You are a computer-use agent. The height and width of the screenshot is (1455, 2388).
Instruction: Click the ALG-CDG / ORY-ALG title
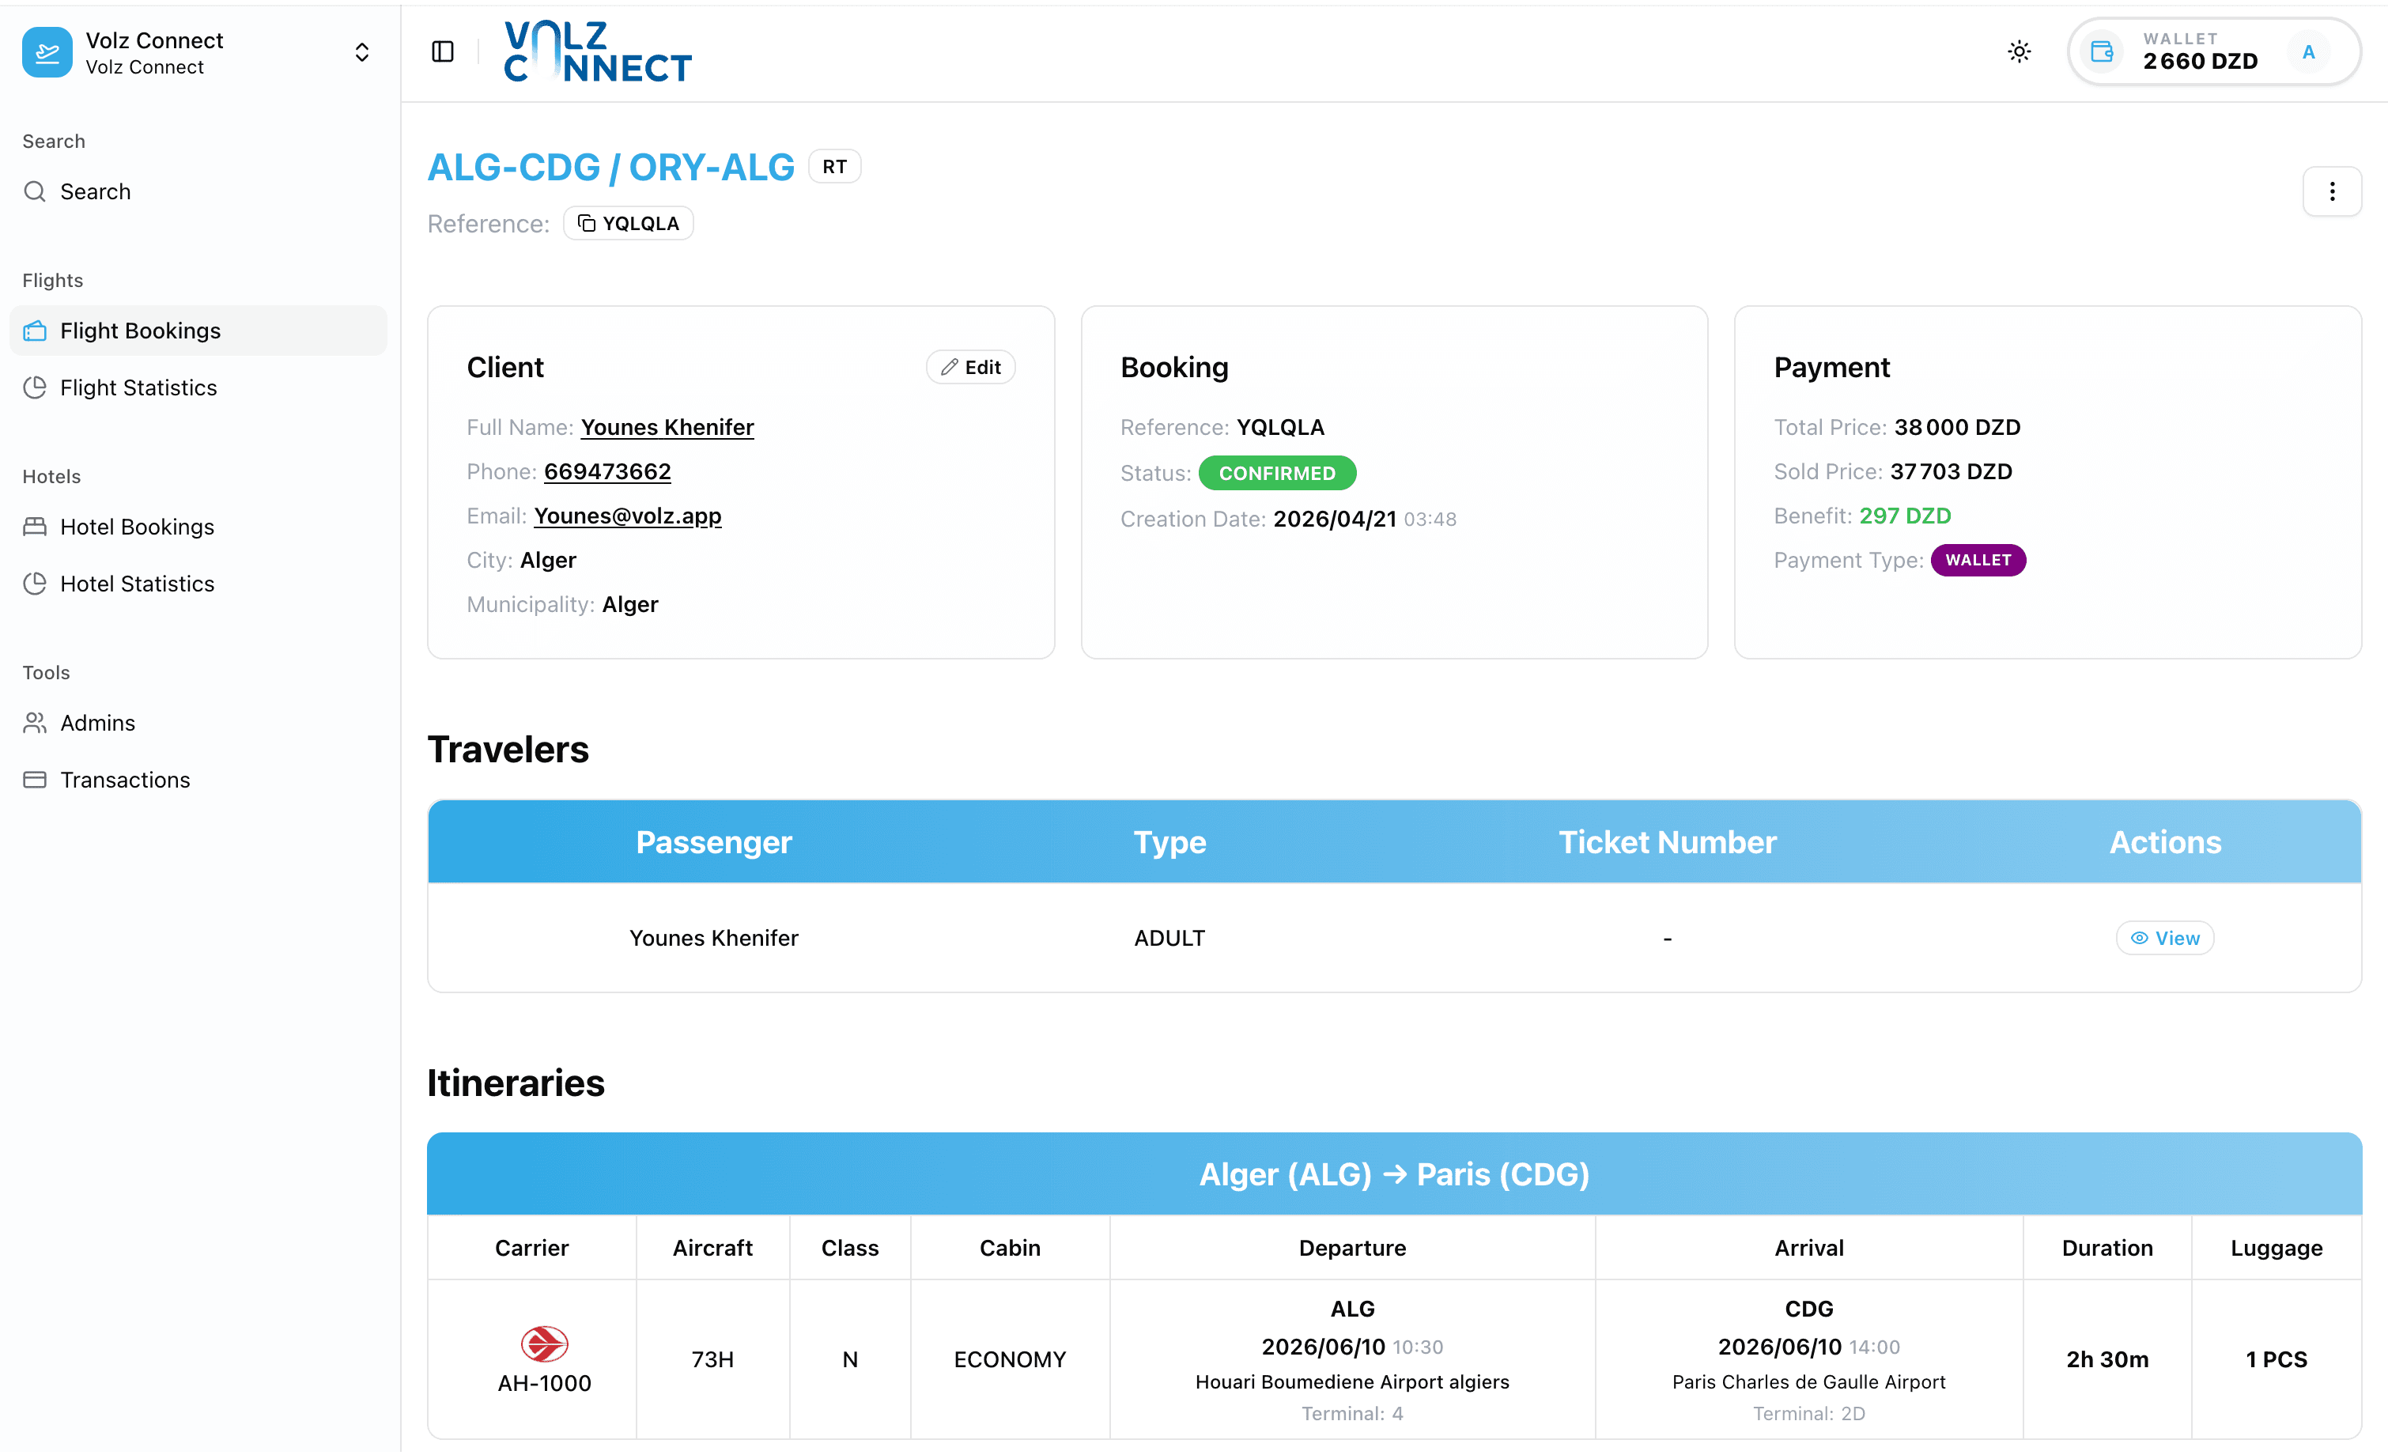click(x=610, y=167)
